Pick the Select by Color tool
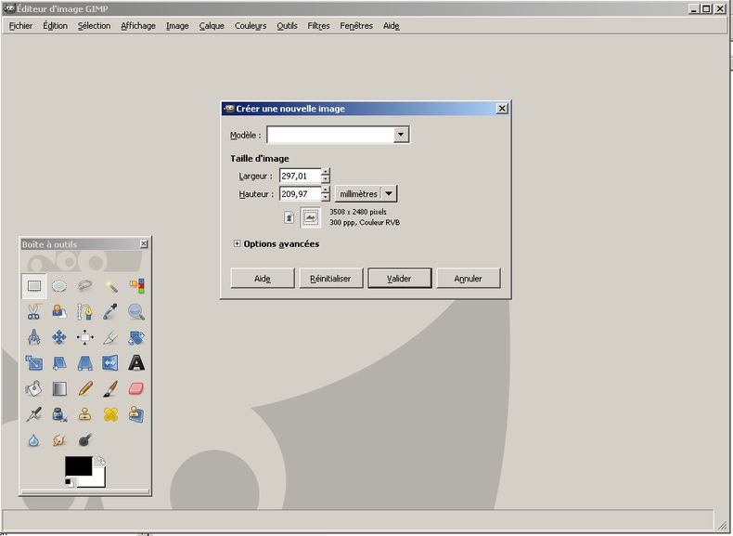The width and height of the screenshot is (733, 536). pos(136,286)
